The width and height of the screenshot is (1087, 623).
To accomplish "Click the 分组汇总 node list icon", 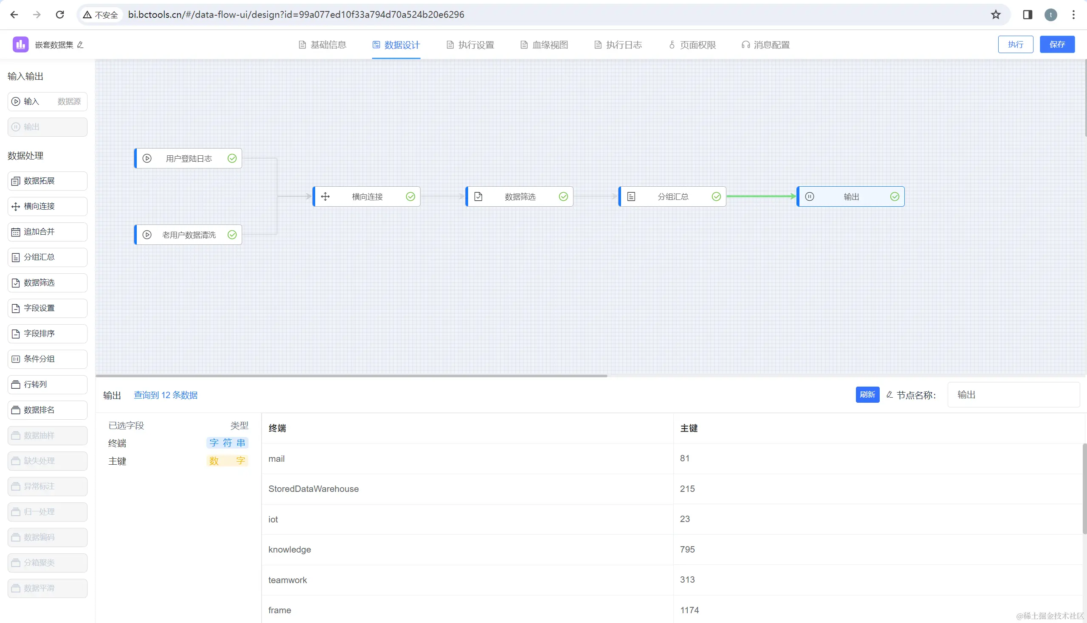I will click(631, 196).
